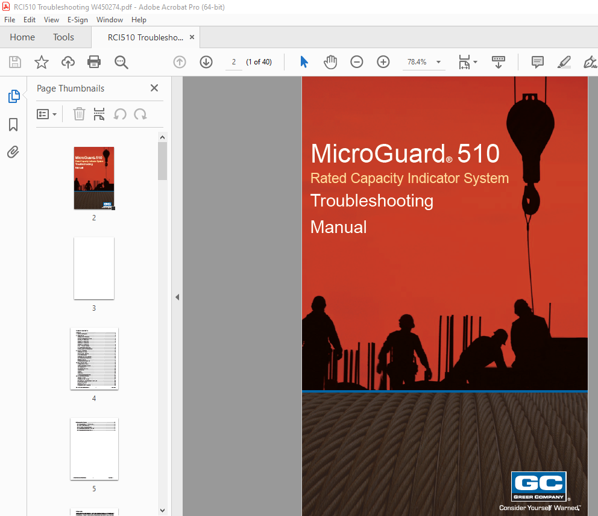This screenshot has width=598, height=516.
Task: Click the 'Rated Capacity Indicator System' subtitle
Action: point(409,178)
